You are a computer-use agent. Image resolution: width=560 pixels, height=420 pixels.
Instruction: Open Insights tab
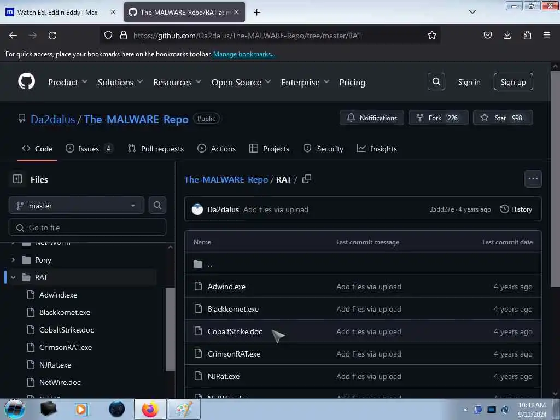[x=377, y=149]
